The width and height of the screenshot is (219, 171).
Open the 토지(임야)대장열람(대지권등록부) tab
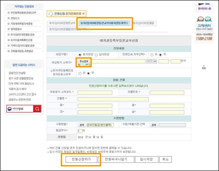coord(68,30)
